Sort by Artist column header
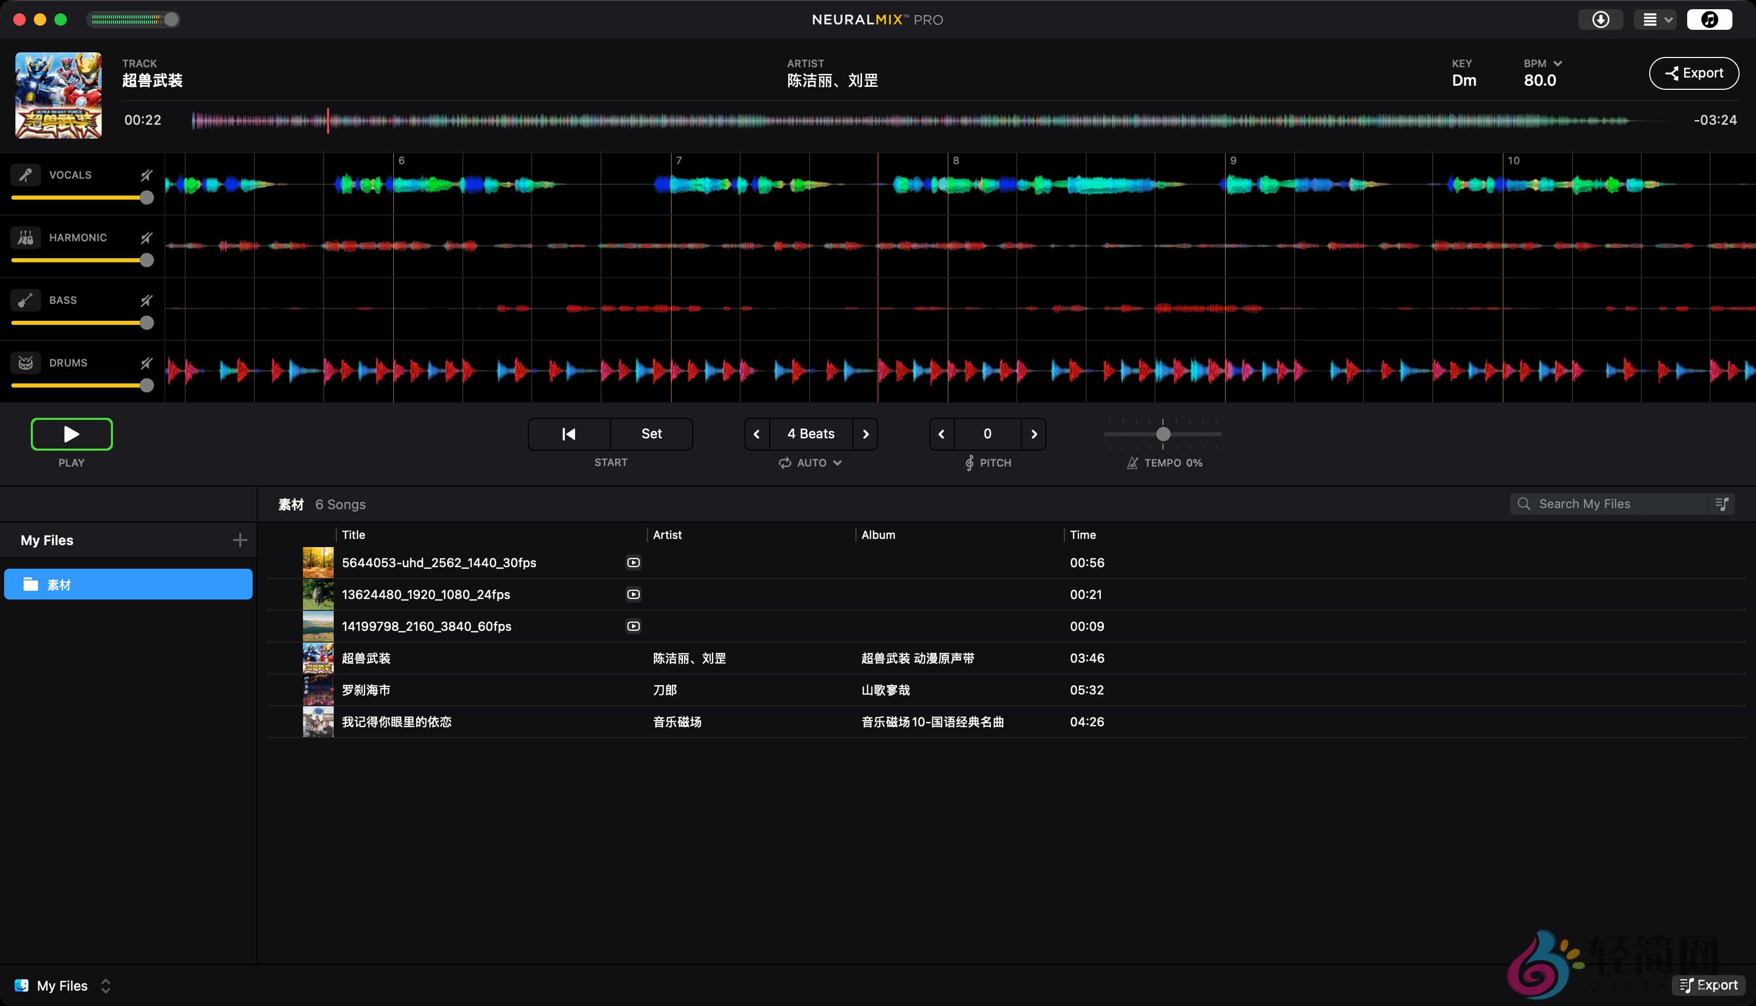This screenshot has height=1006, width=1756. point(667,535)
